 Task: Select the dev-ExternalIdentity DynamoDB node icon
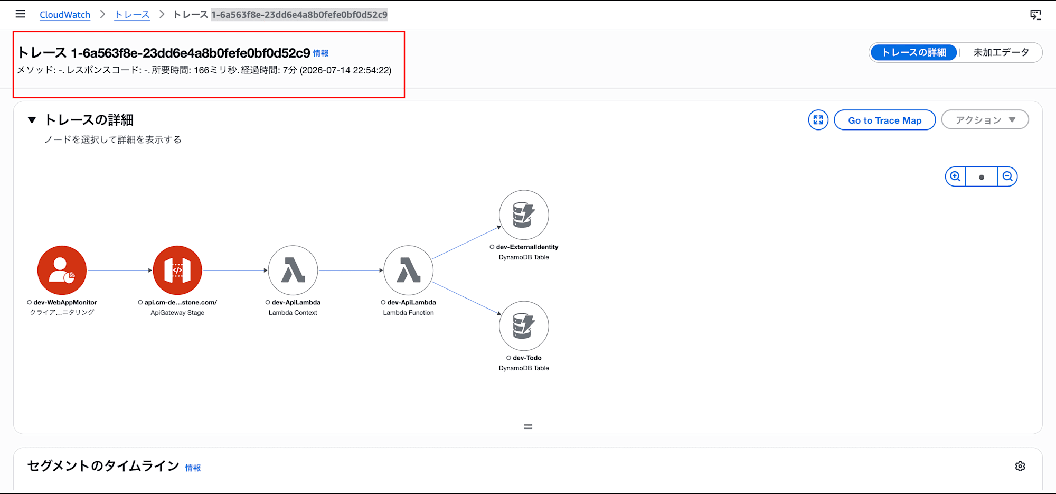[524, 215]
